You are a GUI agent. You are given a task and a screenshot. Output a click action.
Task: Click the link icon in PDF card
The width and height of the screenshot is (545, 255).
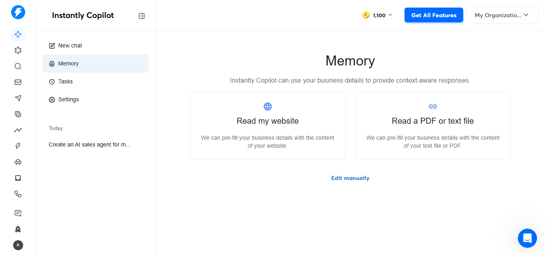(433, 107)
